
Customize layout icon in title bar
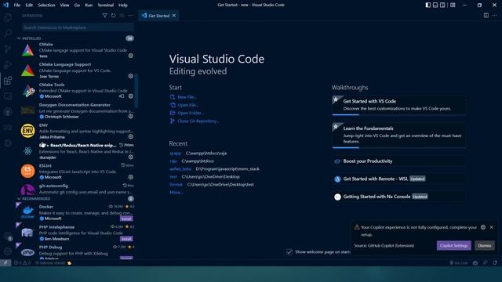(x=453, y=5)
